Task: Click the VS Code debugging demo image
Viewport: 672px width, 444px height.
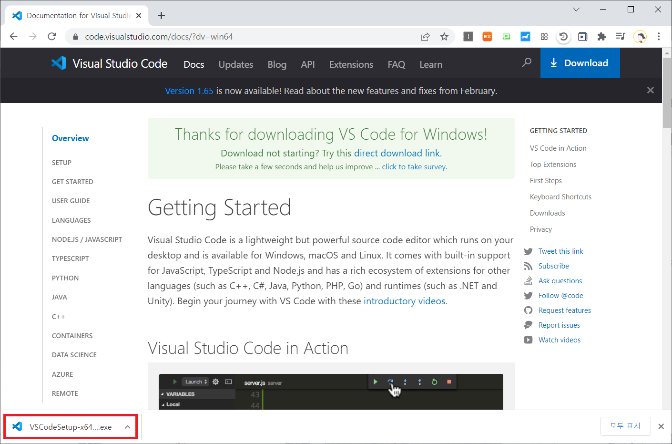Action: (x=331, y=392)
